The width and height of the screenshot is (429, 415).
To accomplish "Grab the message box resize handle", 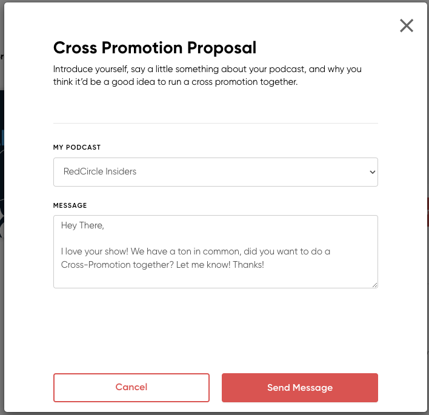I will coord(374,284).
